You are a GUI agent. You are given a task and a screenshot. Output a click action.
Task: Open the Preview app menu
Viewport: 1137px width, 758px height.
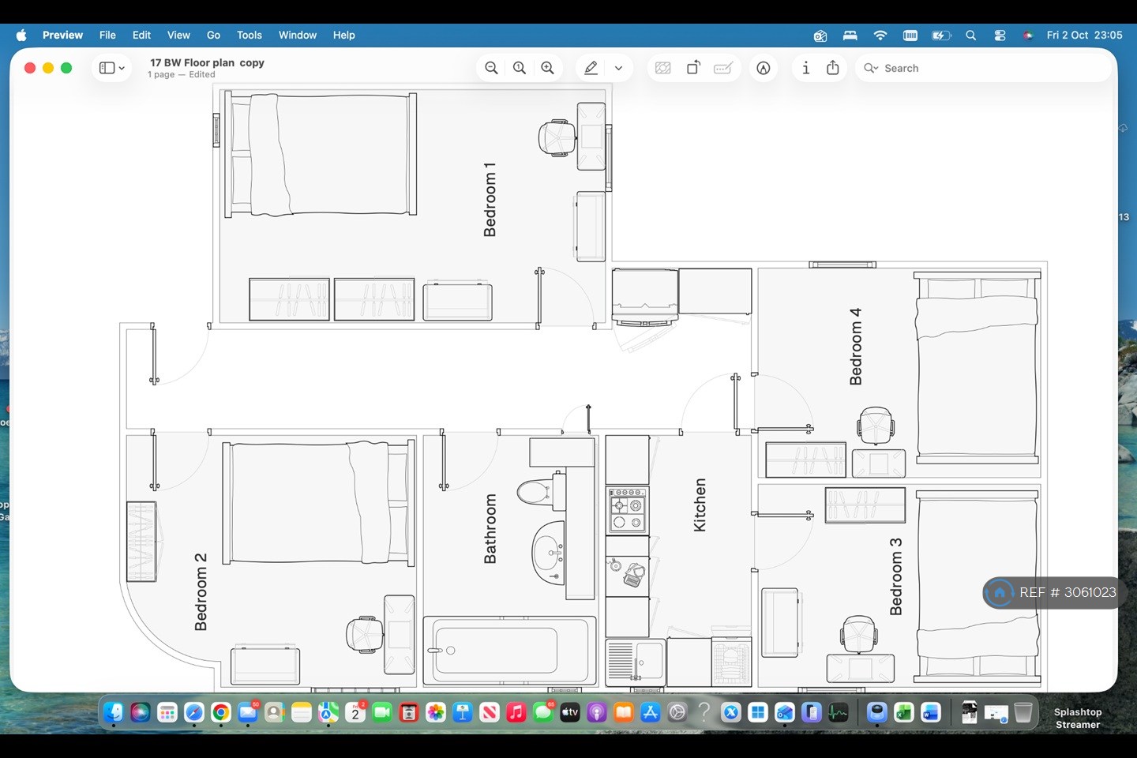pyautogui.click(x=62, y=35)
